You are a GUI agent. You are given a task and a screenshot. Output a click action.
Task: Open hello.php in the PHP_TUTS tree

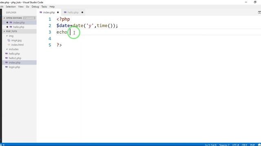pyautogui.click(x=14, y=54)
